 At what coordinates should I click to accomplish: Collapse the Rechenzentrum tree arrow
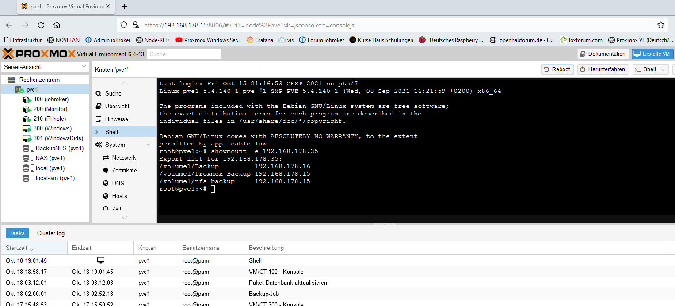pyautogui.click(x=5, y=80)
